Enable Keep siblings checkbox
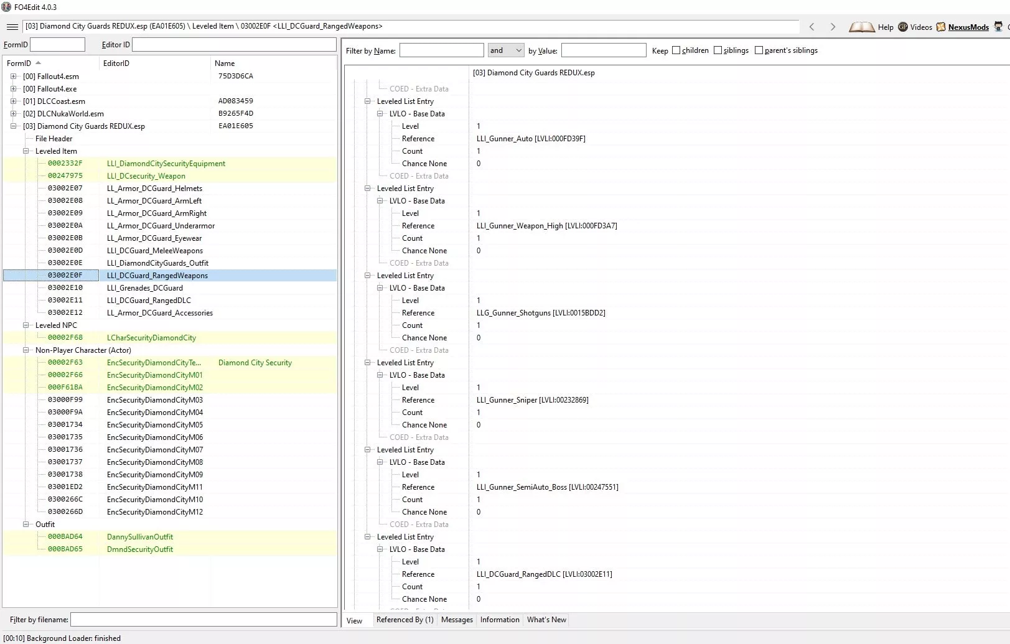 pyautogui.click(x=718, y=50)
